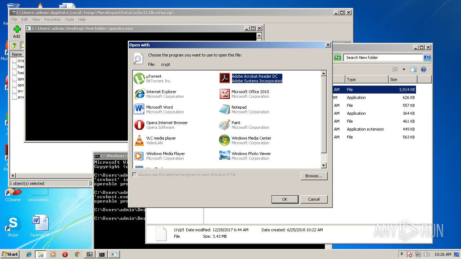
Task: Click Name column header in 7-Zip
Action: click(17, 54)
